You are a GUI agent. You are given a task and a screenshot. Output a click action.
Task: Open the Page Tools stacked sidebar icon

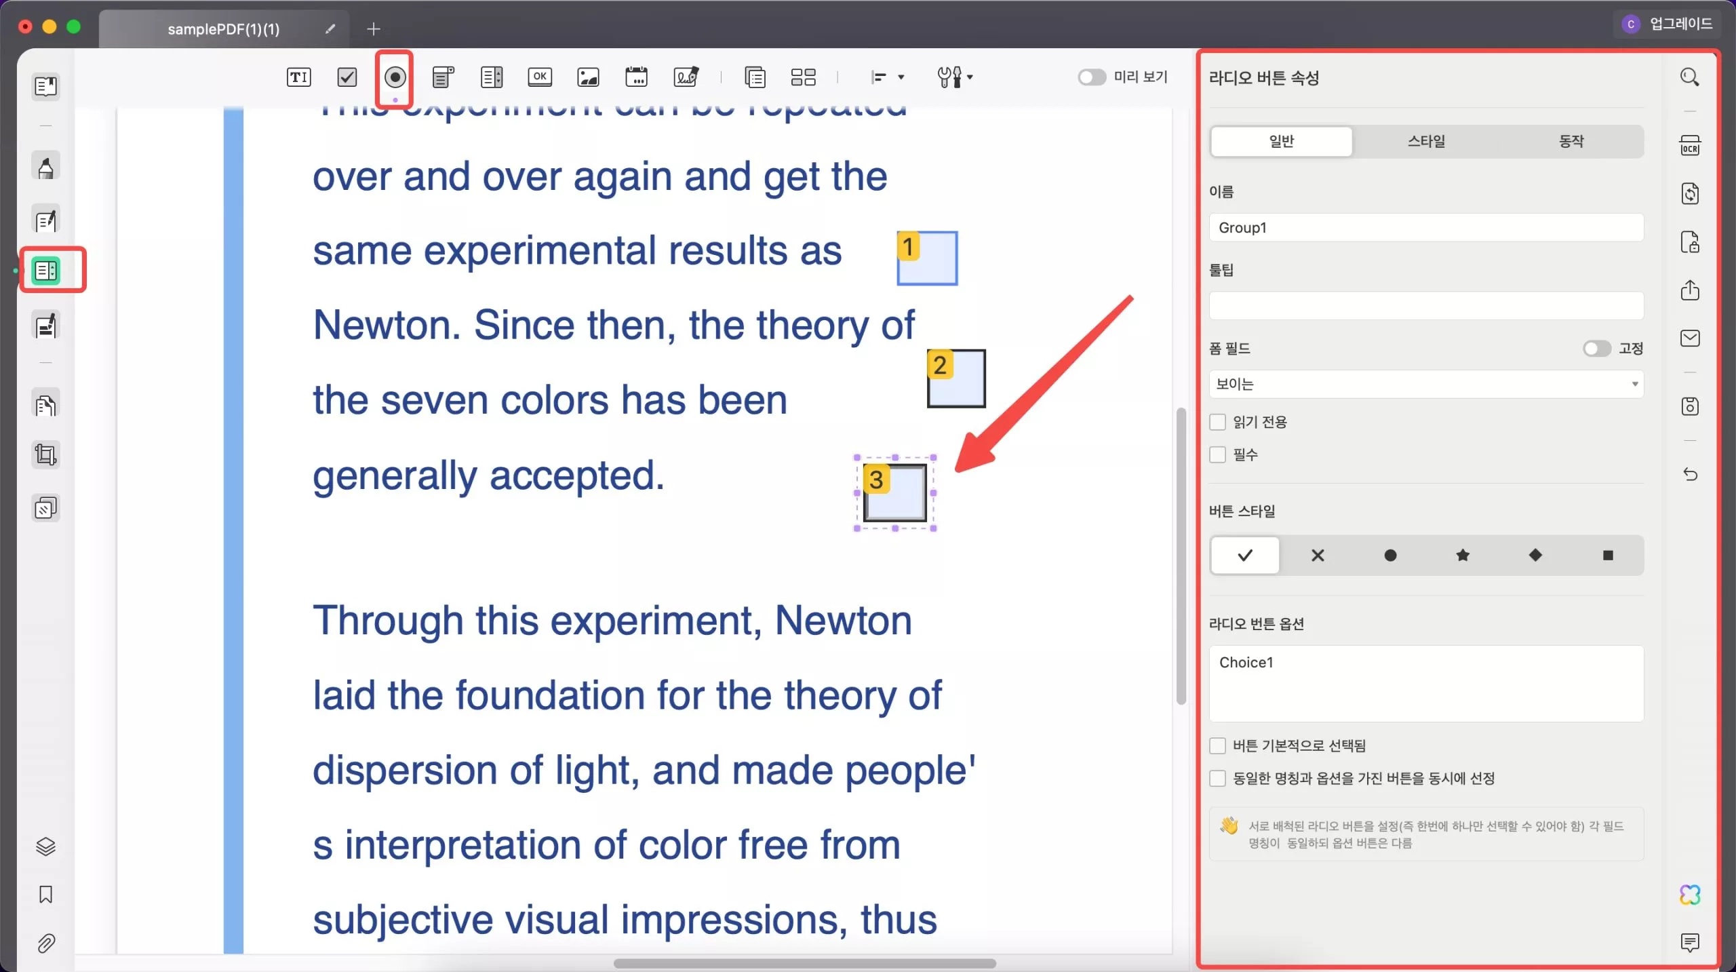(46, 508)
